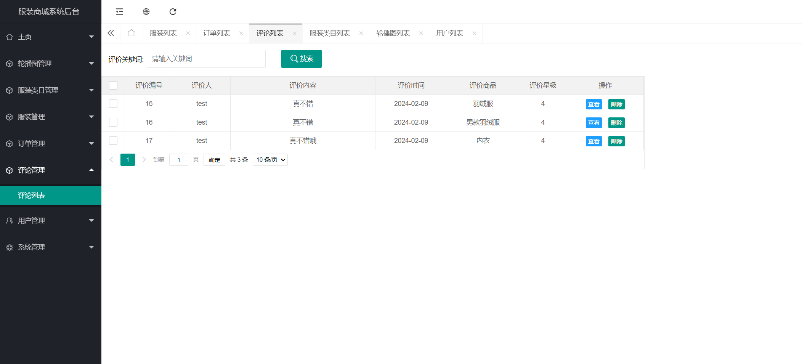This screenshot has width=802, height=364.
Task: Select the checkbox for comment 15
Action: pos(113,103)
